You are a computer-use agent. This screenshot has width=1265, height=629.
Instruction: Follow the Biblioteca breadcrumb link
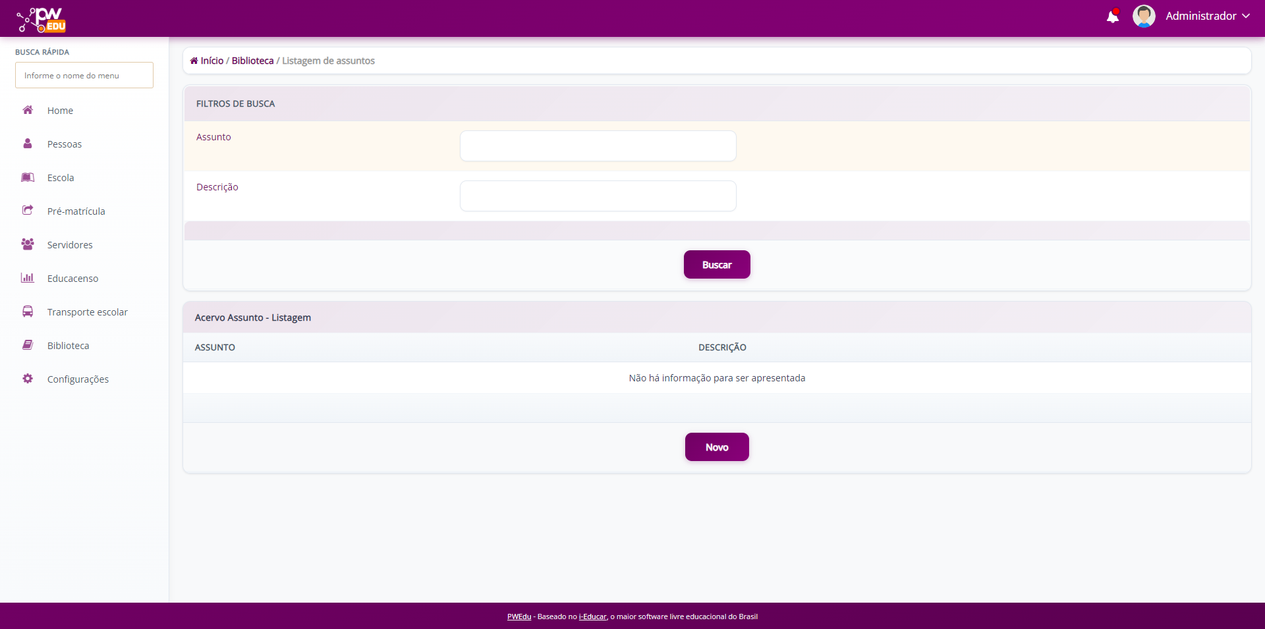[252, 61]
